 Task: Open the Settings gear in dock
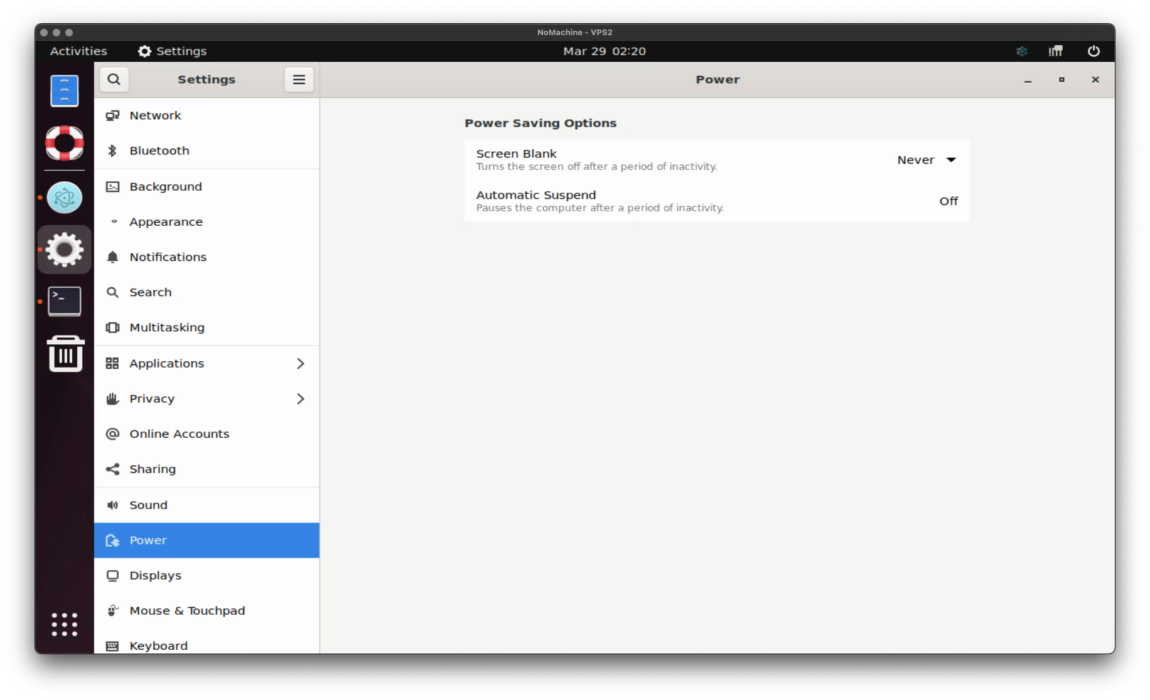(65, 250)
